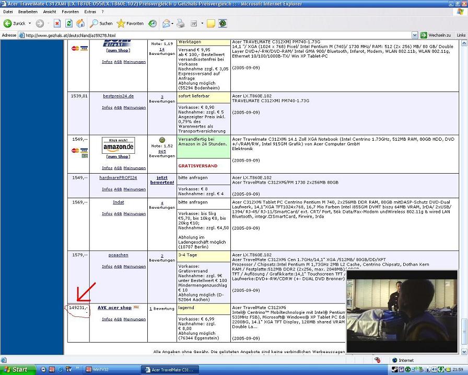The height and width of the screenshot is (375, 468).
Task: Click the video overlay in the corner
Action: pos(402,311)
